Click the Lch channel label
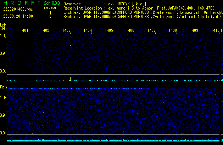The image size is (223, 145). click(3, 25)
